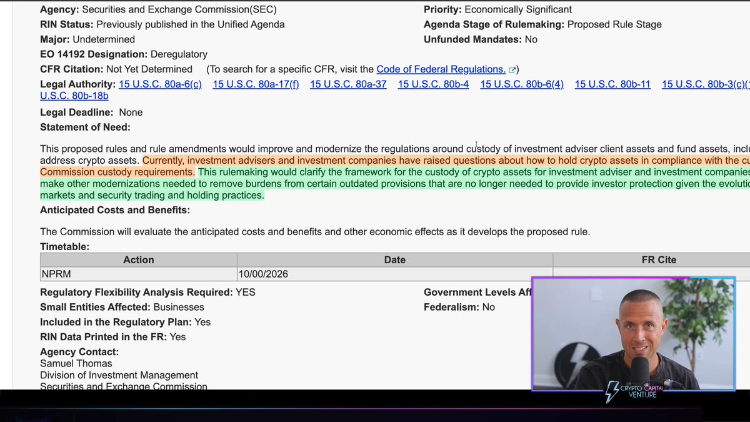Open the 15 U.S.C. 80b-6(4) link
Screen dimensions: 750x422
coord(522,84)
